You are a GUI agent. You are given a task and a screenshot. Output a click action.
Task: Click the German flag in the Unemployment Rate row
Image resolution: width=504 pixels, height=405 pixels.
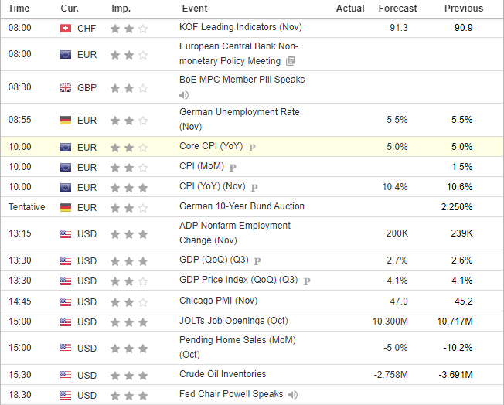(66, 121)
